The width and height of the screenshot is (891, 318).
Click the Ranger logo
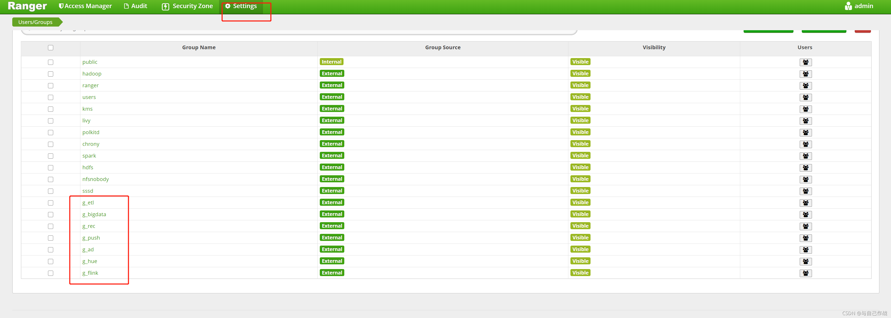click(x=27, y=6)
